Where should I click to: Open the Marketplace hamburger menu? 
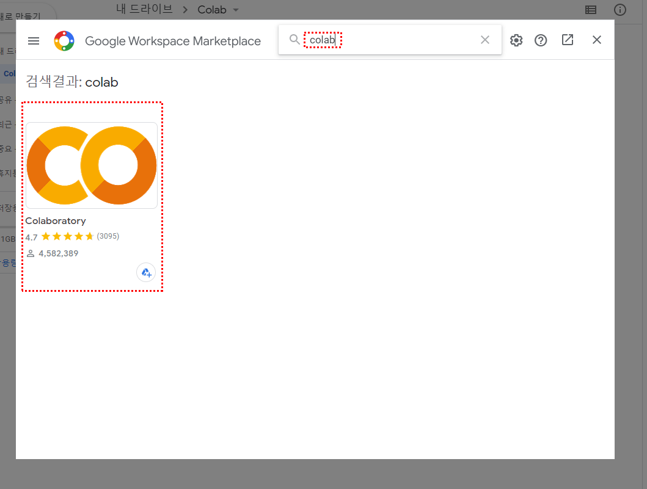point(34,41)
